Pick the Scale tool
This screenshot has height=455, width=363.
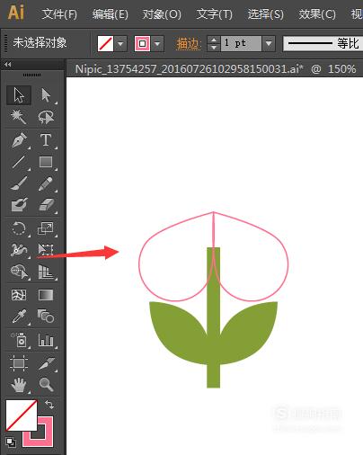46,228
